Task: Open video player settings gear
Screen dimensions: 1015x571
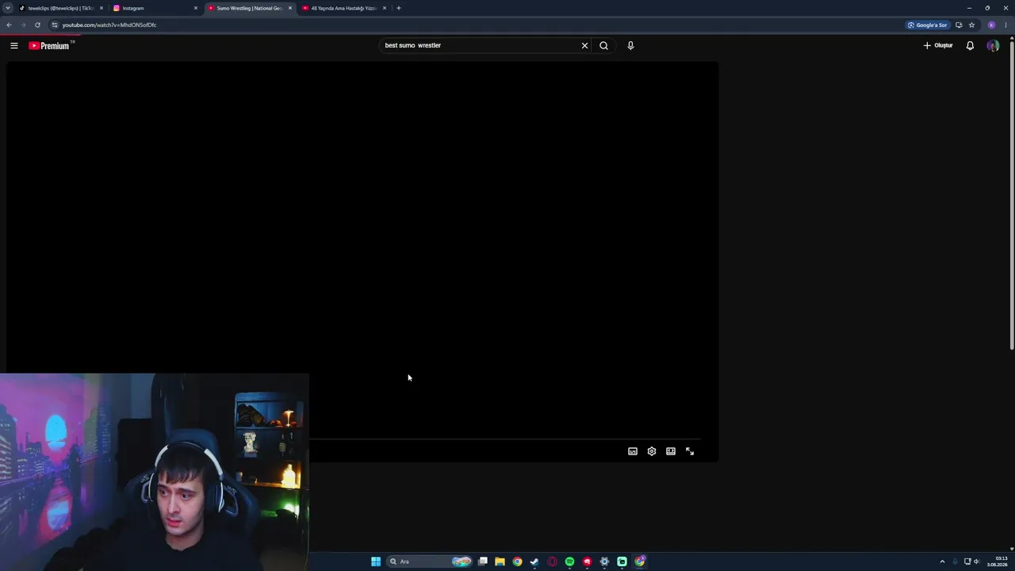Action: click(652, 451)
